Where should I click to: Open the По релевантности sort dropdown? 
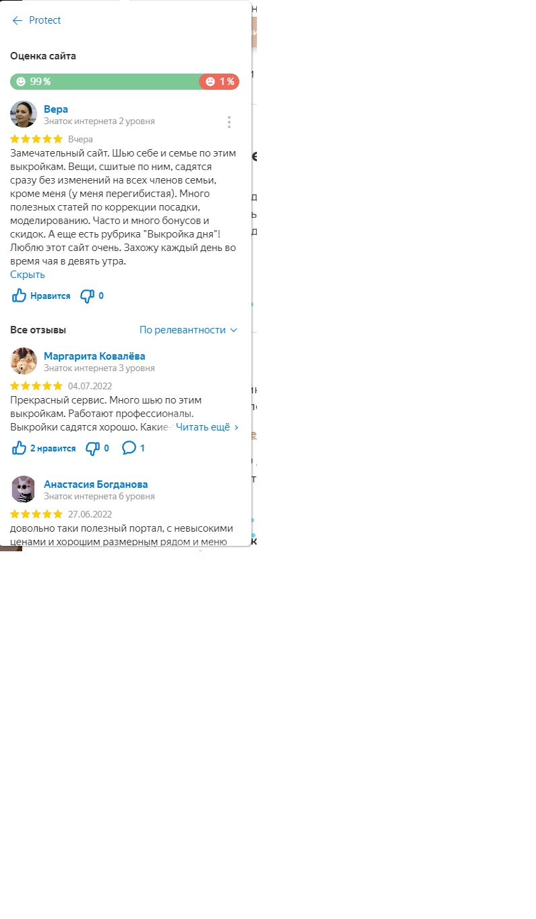189,330
